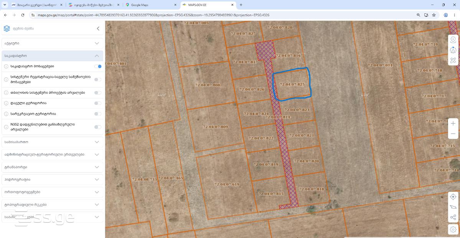Expand the ადმინისტრაციულ-ტერიტორიული ერთეულები section

pyautogui.click(x=53, y=155)
